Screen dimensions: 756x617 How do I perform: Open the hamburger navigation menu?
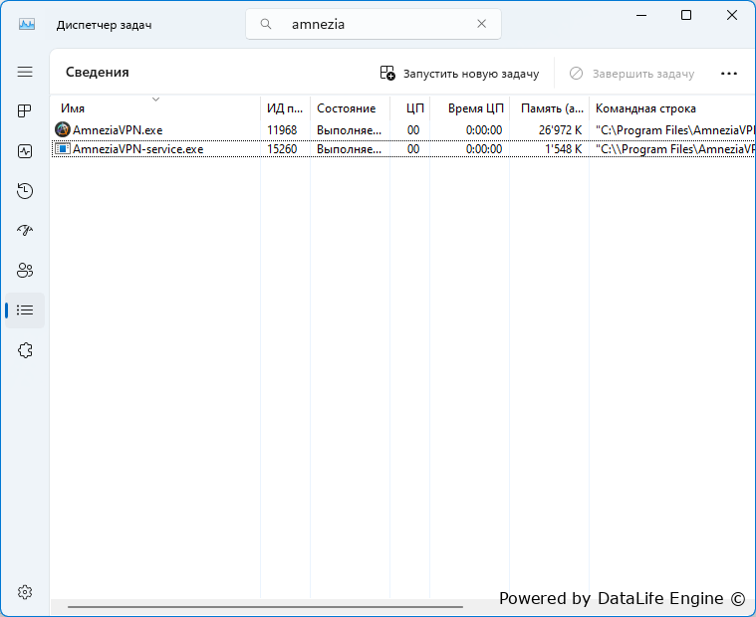pos(25,73)
